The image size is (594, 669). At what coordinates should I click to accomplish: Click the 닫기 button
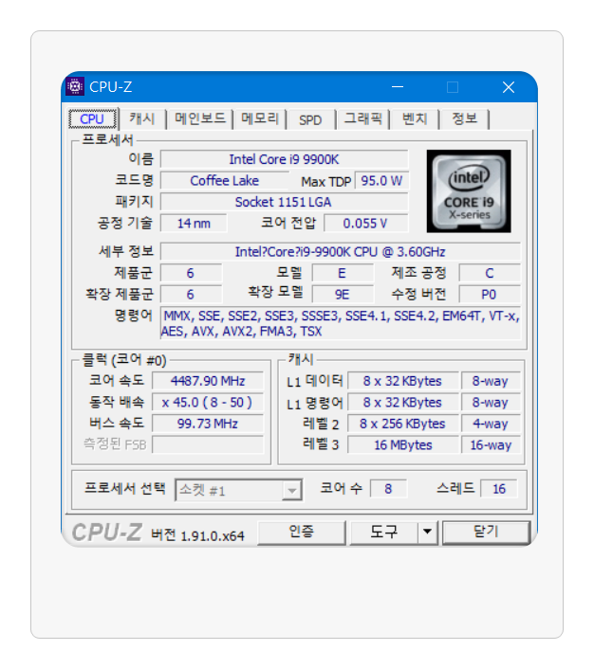point(487,532)
